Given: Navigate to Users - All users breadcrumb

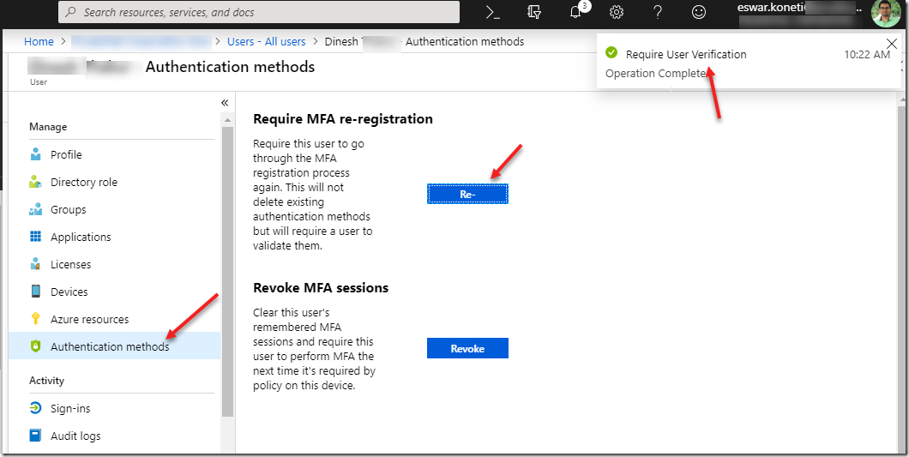Looking at the screenshot, I should [x=266, y=41].
